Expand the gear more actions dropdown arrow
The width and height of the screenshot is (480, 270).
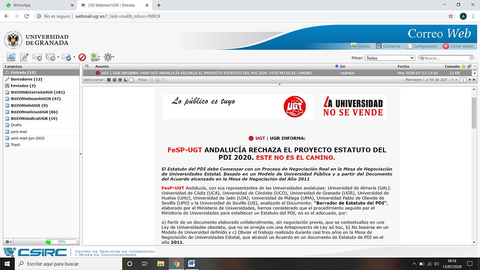coord(113,57)
